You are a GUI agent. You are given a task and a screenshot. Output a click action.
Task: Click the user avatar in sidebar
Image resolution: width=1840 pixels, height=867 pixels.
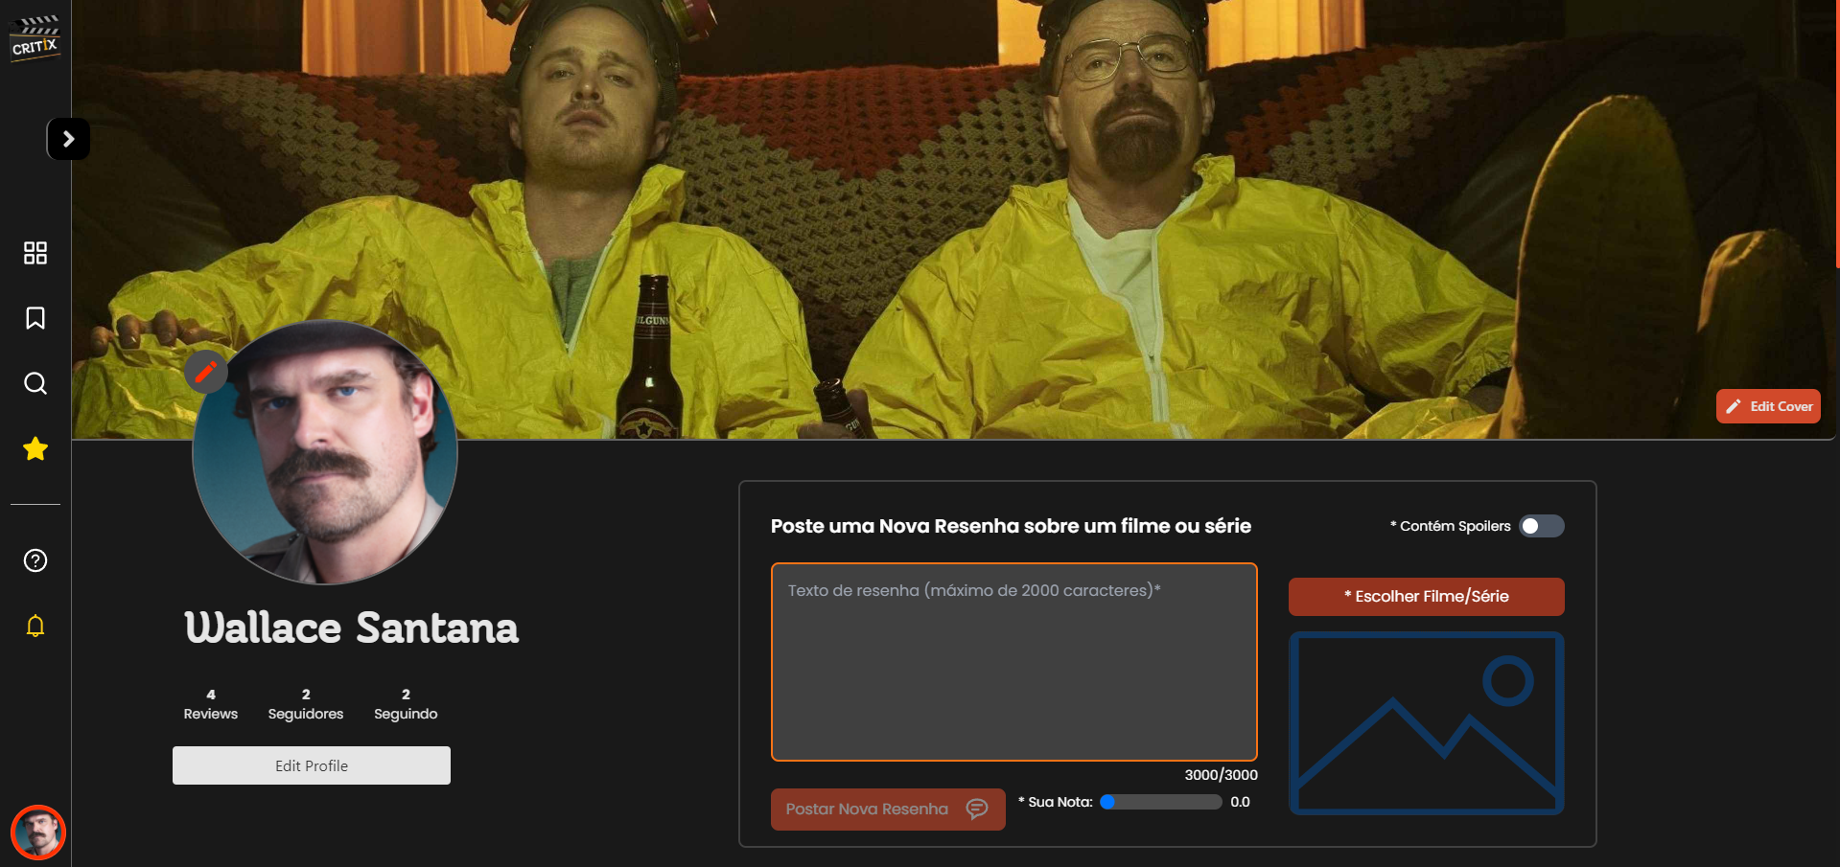coord(38,833)
